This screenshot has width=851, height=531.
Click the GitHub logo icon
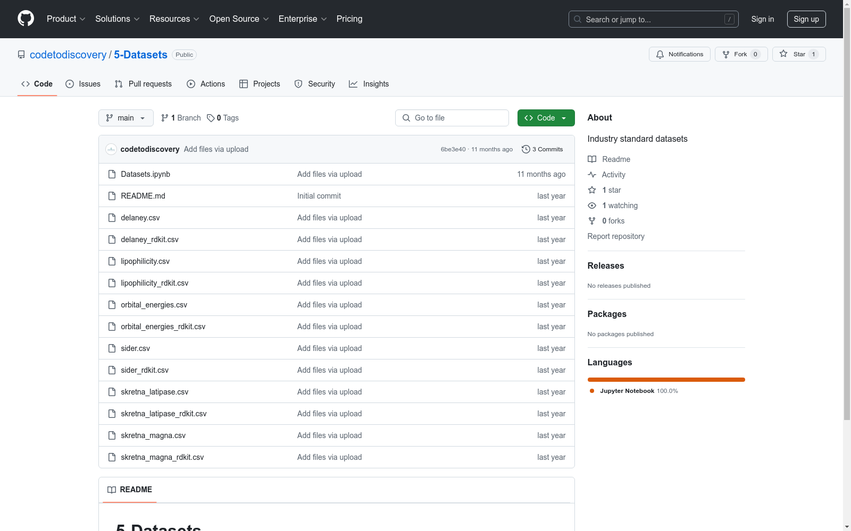[26, 19]
